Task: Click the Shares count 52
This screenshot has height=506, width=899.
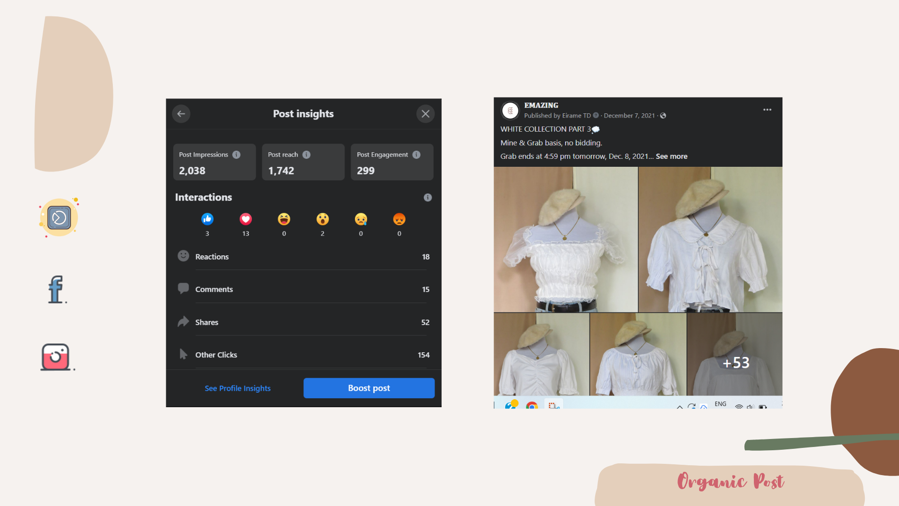Action: [425, 322]
